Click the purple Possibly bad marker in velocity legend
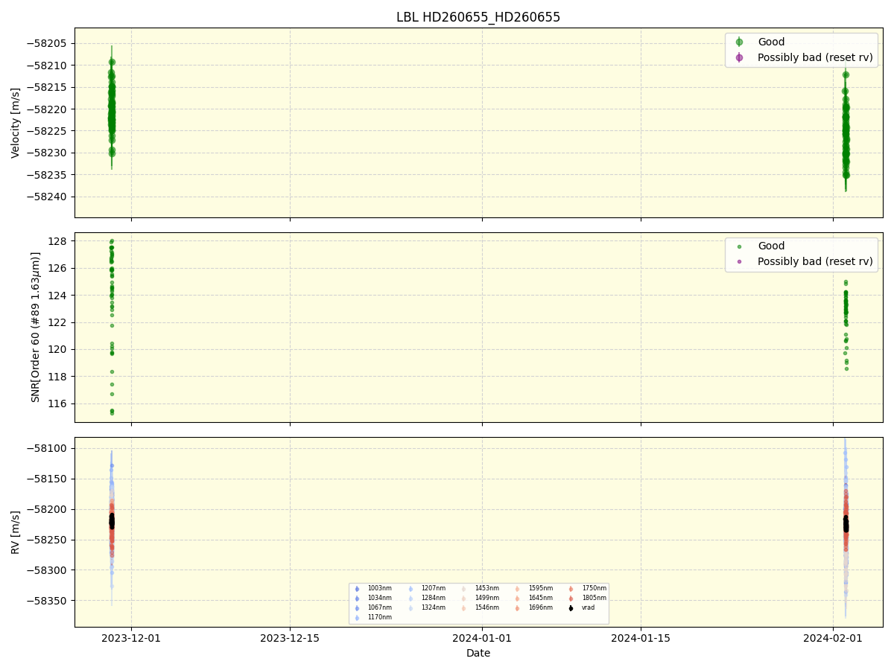The image size is (894, 670). tap(739, 57)
